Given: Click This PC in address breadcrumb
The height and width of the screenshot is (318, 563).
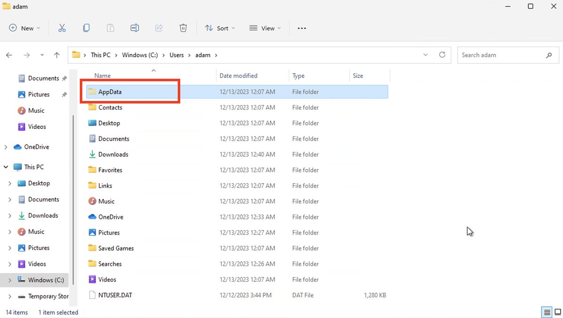Looking at the screenshot, I should coord(100,55).
